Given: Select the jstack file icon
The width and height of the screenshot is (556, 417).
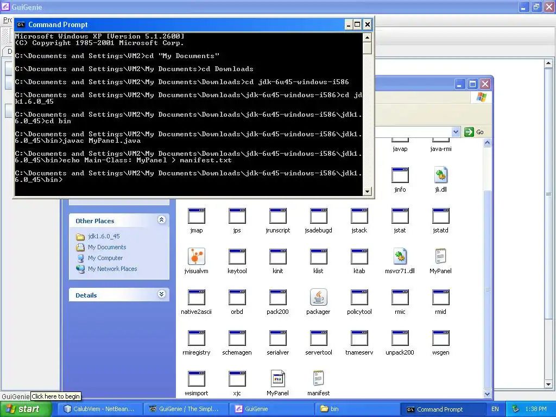Looking at the screenshot, I should (359, 216).
